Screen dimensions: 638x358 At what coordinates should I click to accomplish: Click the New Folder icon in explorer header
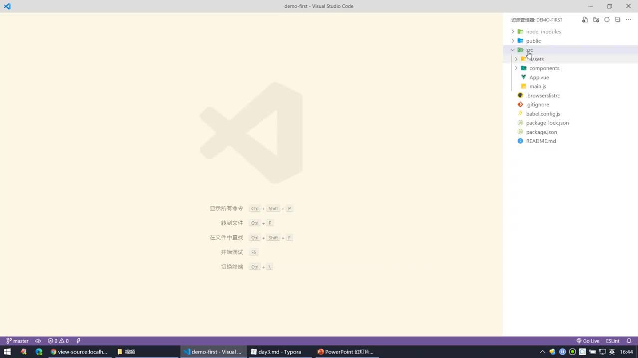pos(596,20)
